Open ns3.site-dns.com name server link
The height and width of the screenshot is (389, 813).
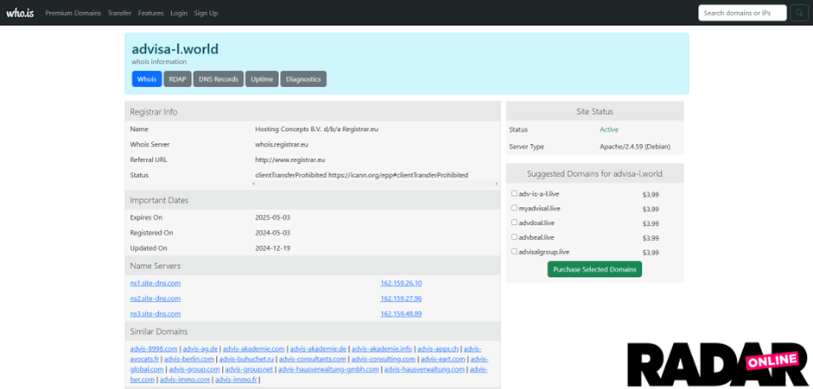click(156, 313)
